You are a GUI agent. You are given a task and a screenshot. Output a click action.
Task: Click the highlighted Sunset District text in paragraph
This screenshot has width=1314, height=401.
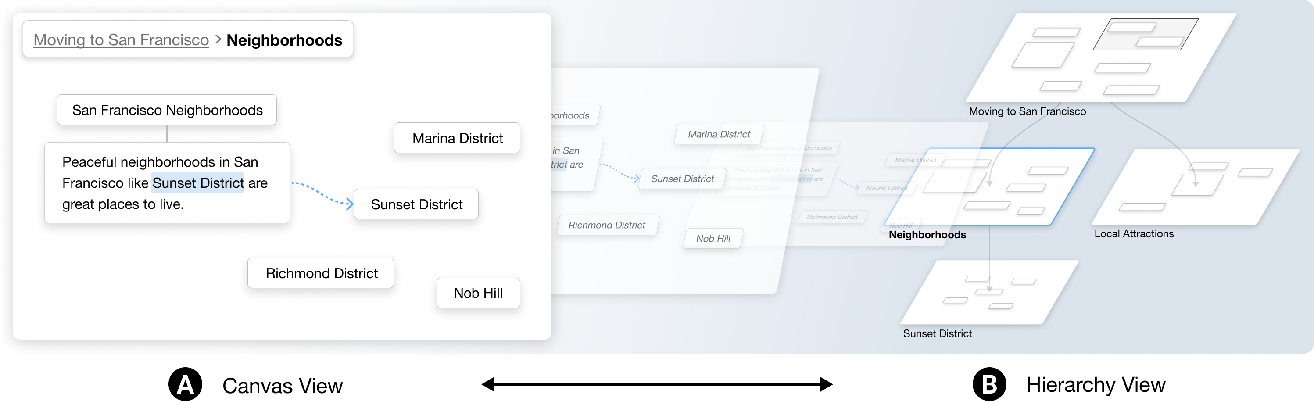(x=198, y=183)
